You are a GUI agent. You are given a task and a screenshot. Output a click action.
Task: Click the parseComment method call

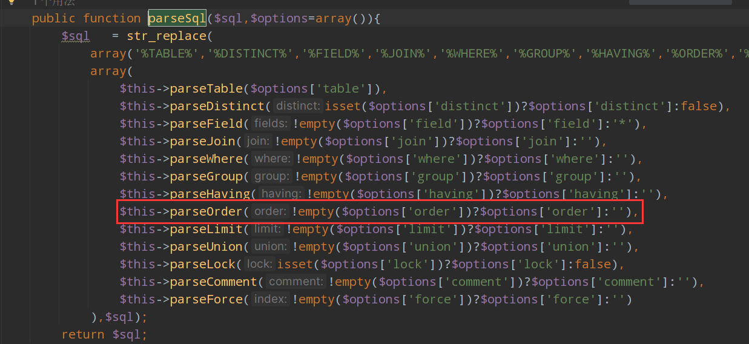pos(214,282)
